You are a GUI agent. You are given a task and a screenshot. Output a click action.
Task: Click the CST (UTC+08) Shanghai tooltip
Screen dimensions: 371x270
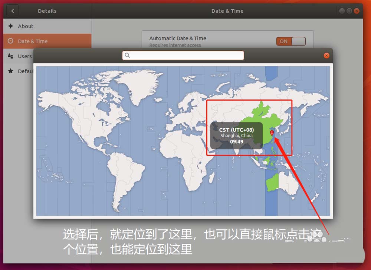click(x=236, y=135)
